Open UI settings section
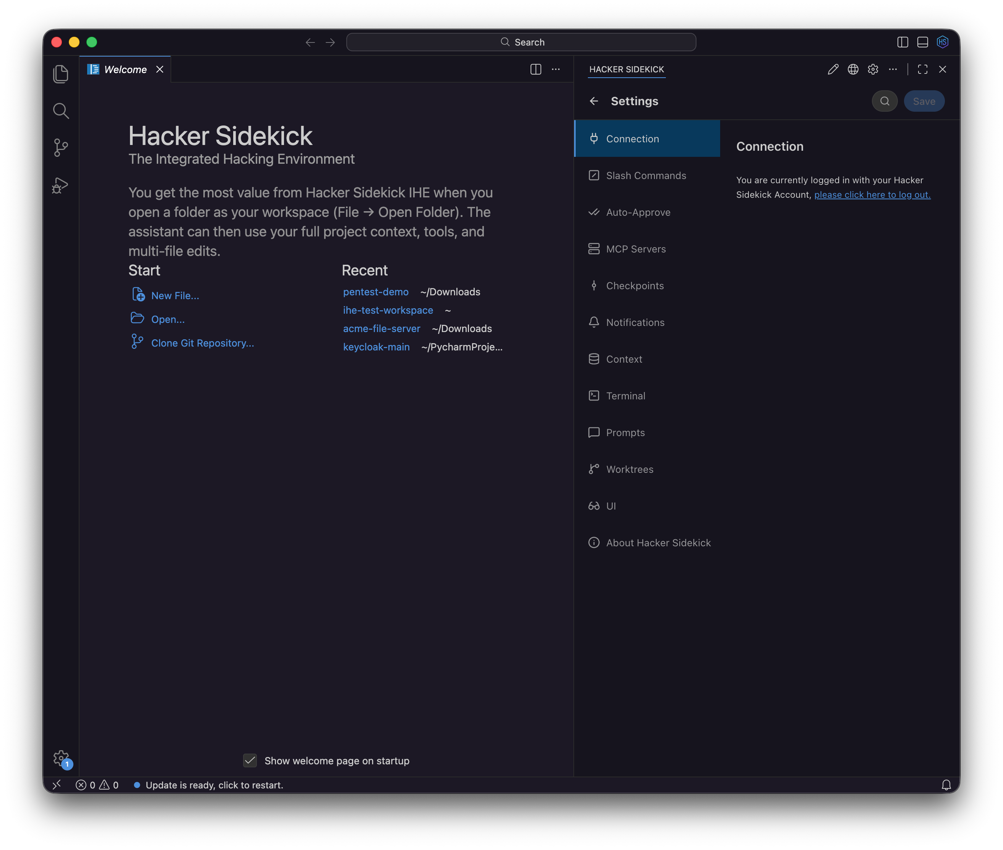The width and height of the screenshot is (1003, 850). pos(647,506)
